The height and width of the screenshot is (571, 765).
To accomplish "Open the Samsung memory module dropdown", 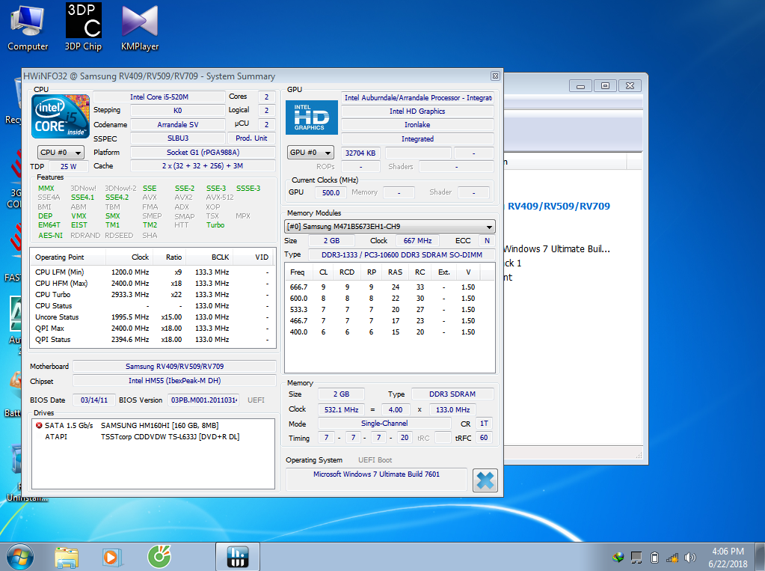I will (389, 227).
